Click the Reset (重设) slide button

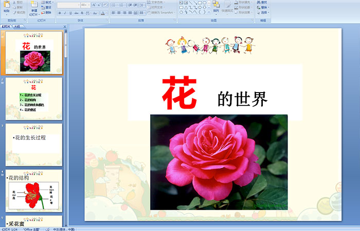47,7
